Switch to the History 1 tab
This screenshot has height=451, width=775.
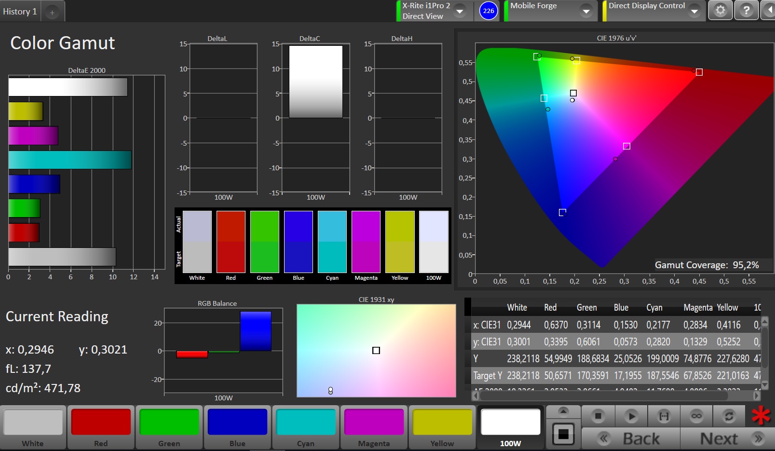coord(20,12)
